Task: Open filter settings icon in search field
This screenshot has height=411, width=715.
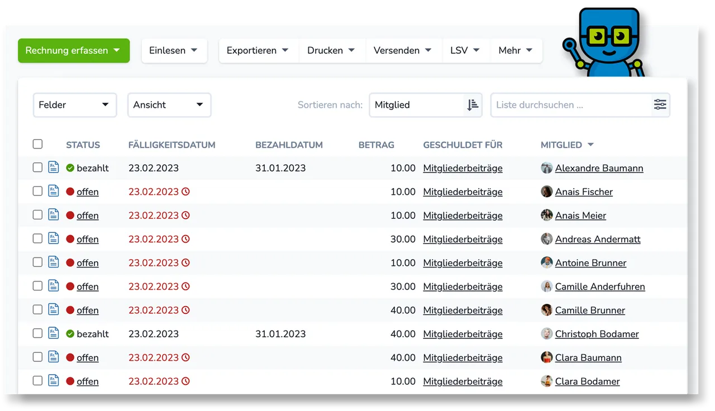Action: (660, 105)
